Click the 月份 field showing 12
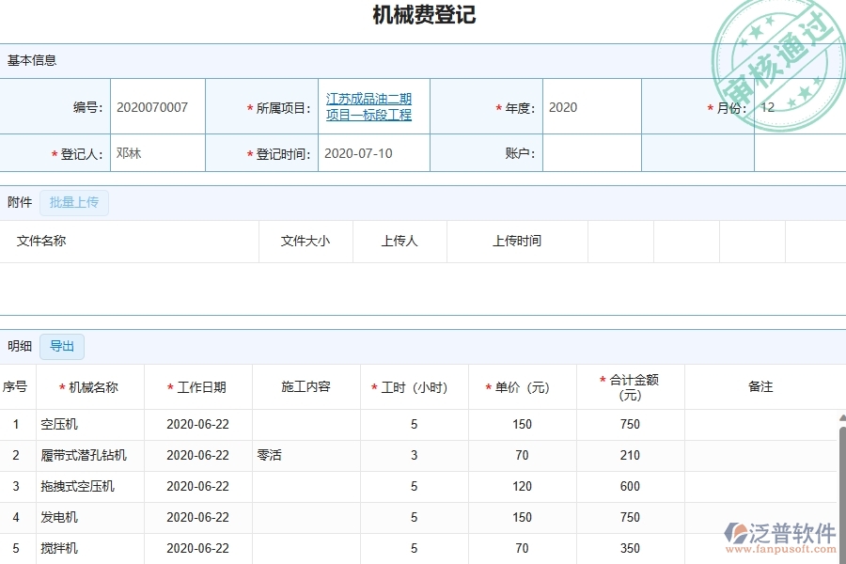The width and height of the screenshot is (846, 564). pyautogui.click(x=800, y=106)
